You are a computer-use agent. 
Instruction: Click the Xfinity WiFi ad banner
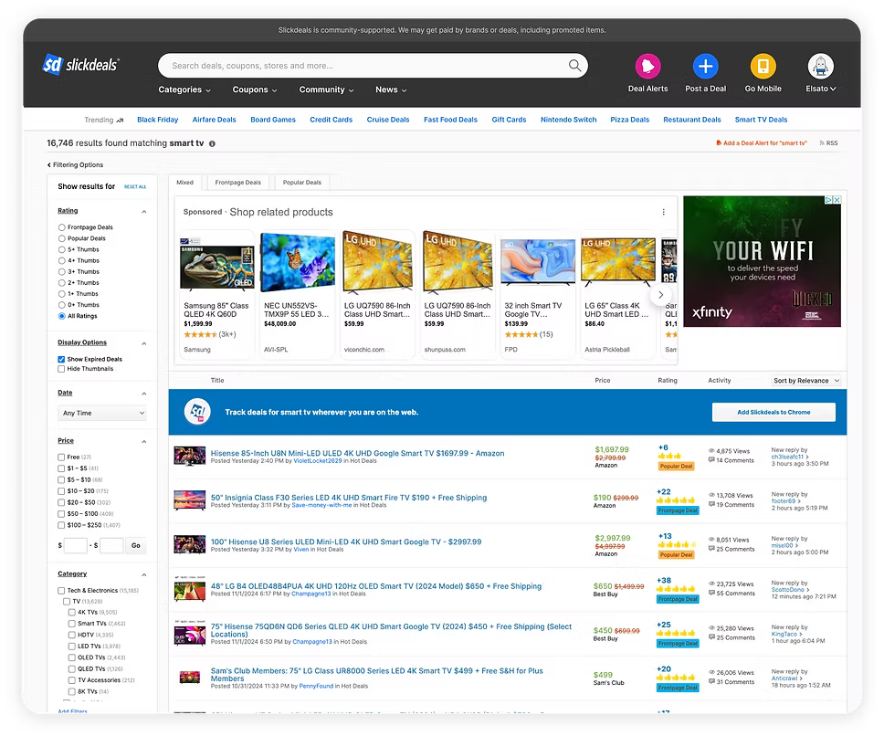[x=762, y=261]
